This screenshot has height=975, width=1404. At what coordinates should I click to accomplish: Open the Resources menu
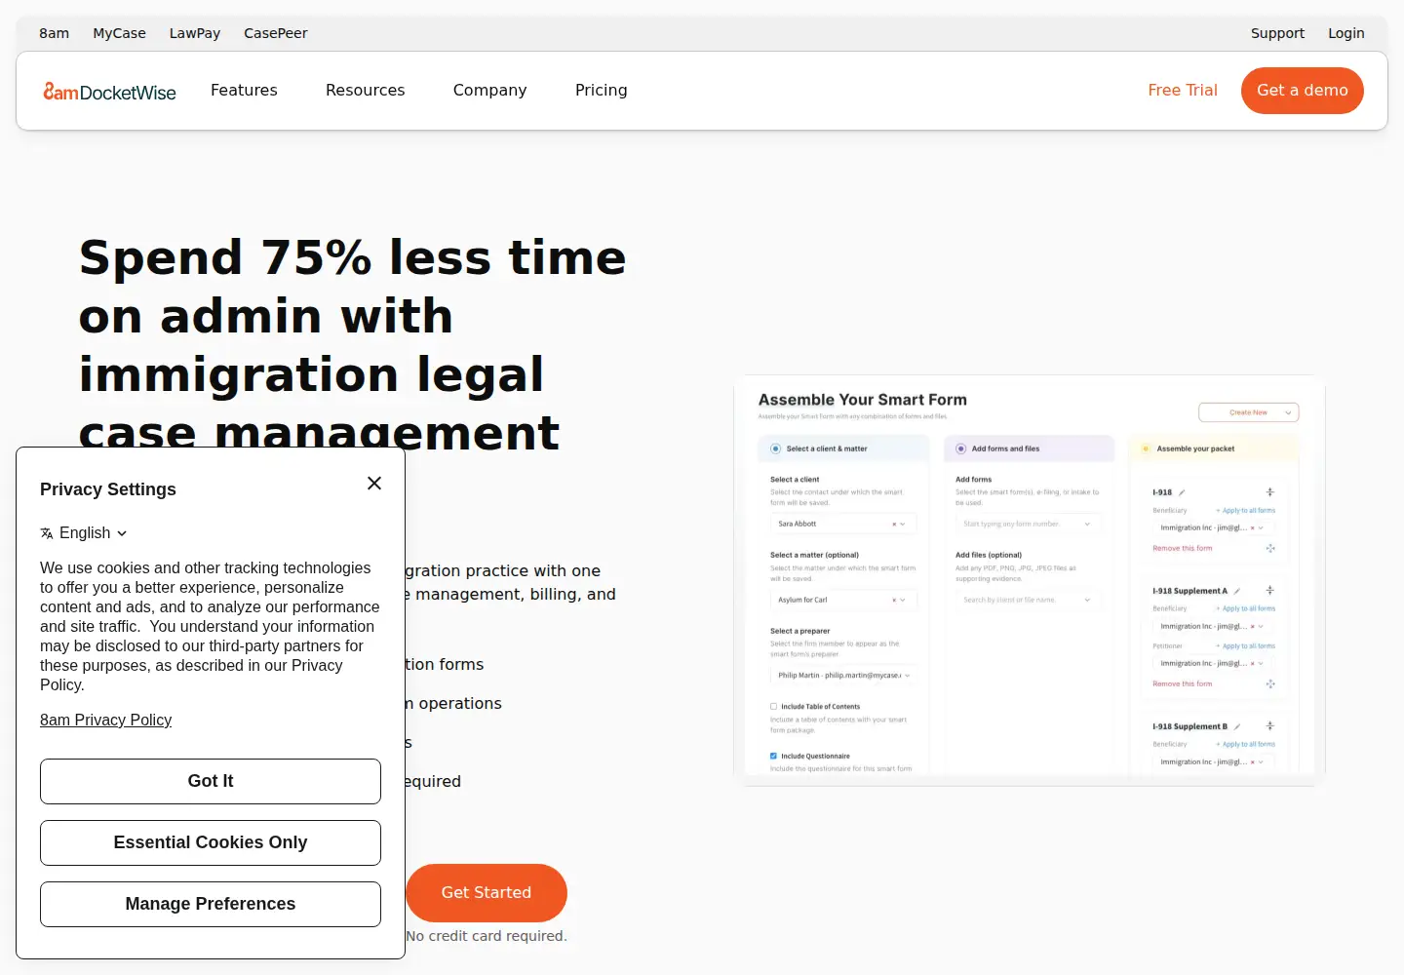click(x=366, y=91)
